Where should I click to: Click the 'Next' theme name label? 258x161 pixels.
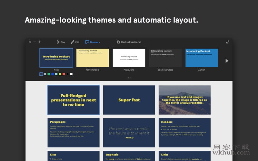[56, 70]
